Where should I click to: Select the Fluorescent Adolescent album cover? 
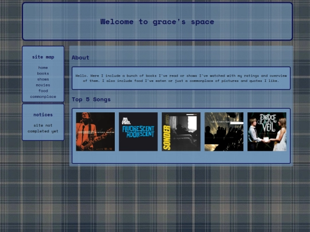coord(138,132)
